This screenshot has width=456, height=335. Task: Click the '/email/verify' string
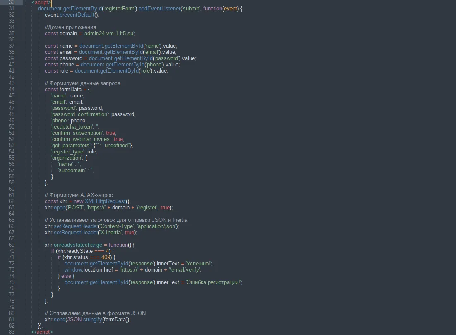184,270
